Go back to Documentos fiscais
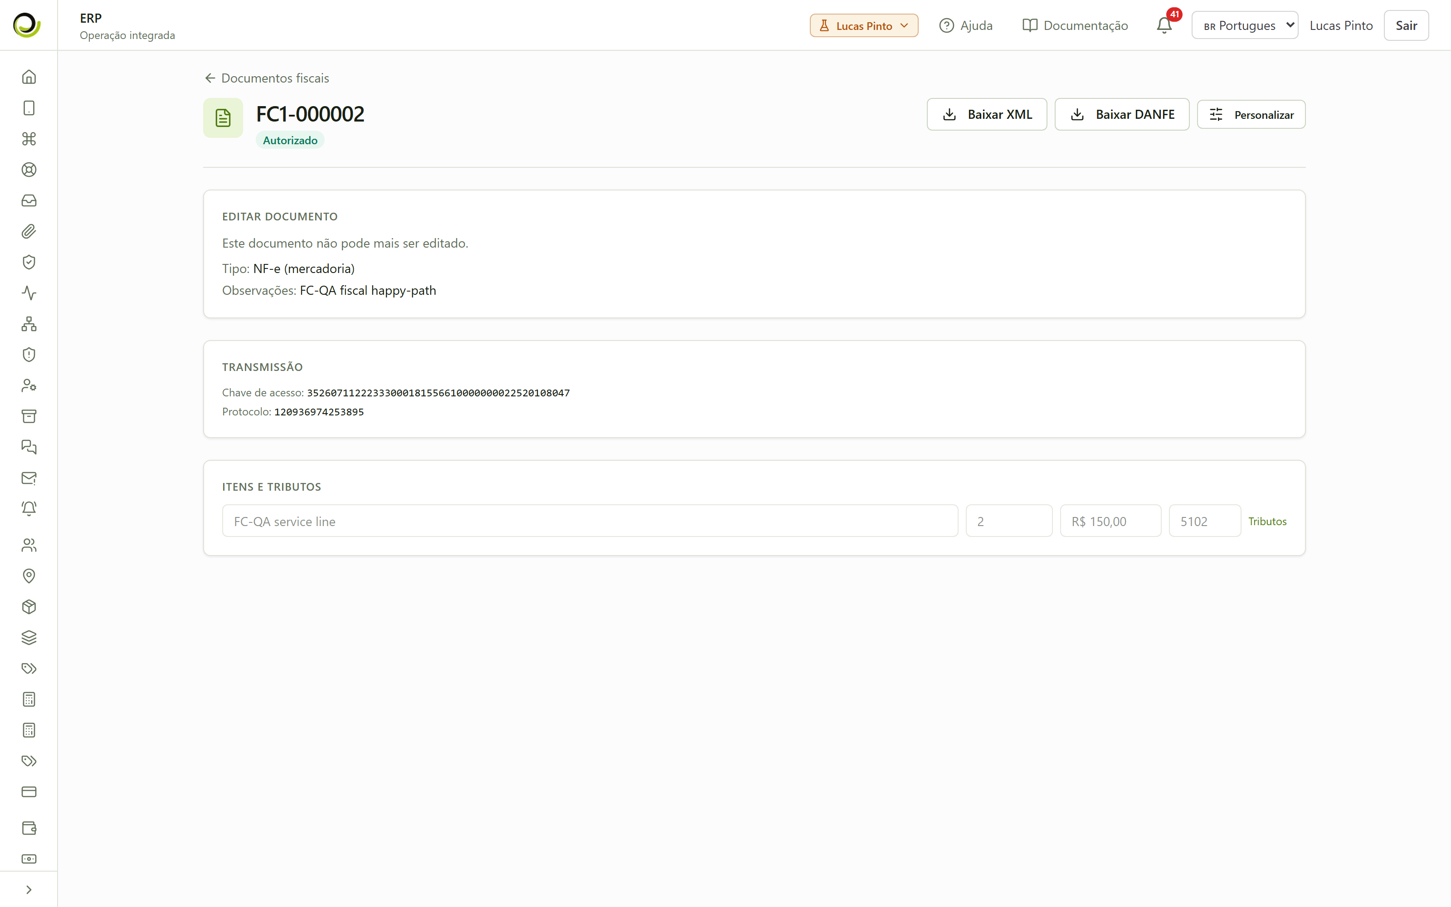The height and width of the screenshot is (907, 1451). pyautogui.click(x=267, y=78)
